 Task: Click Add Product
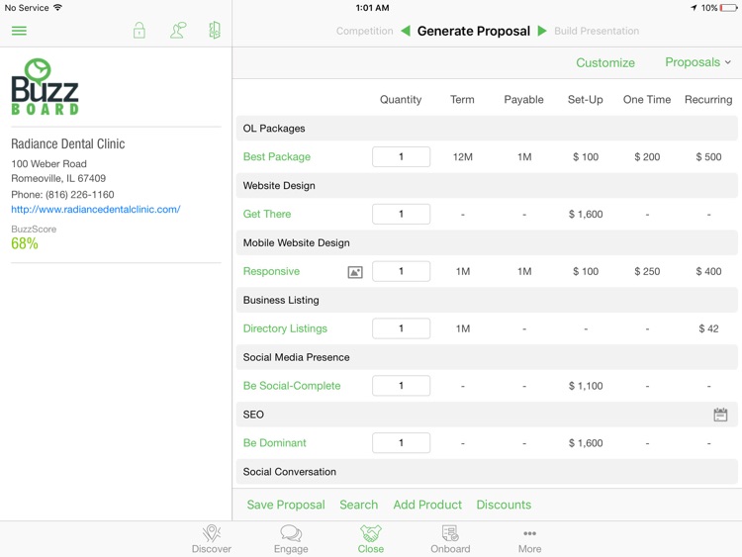click(x=427, y=505)
